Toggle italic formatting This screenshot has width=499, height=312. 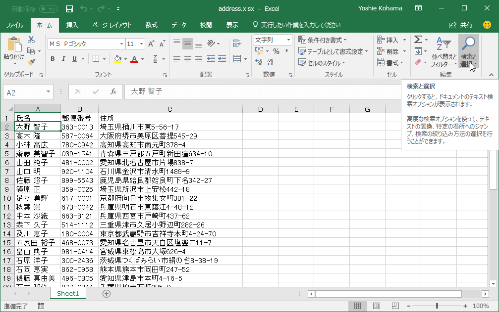pos(63,59)
